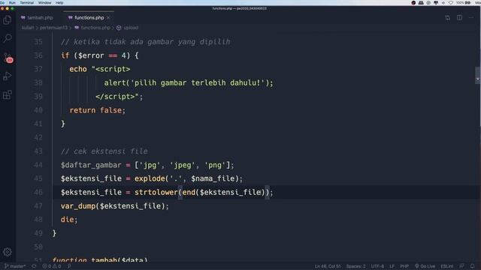Click the ESLint status item

click(447, 266)
